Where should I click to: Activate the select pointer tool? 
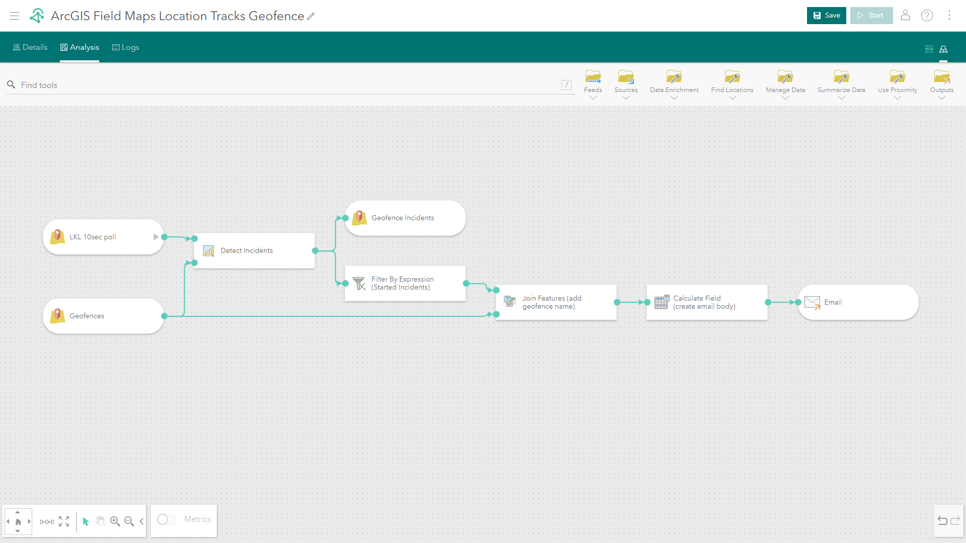click(x=86, y=521)
